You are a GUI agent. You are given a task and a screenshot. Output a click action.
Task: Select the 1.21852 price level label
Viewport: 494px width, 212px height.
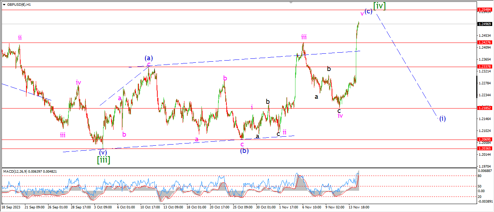[484, 108]
